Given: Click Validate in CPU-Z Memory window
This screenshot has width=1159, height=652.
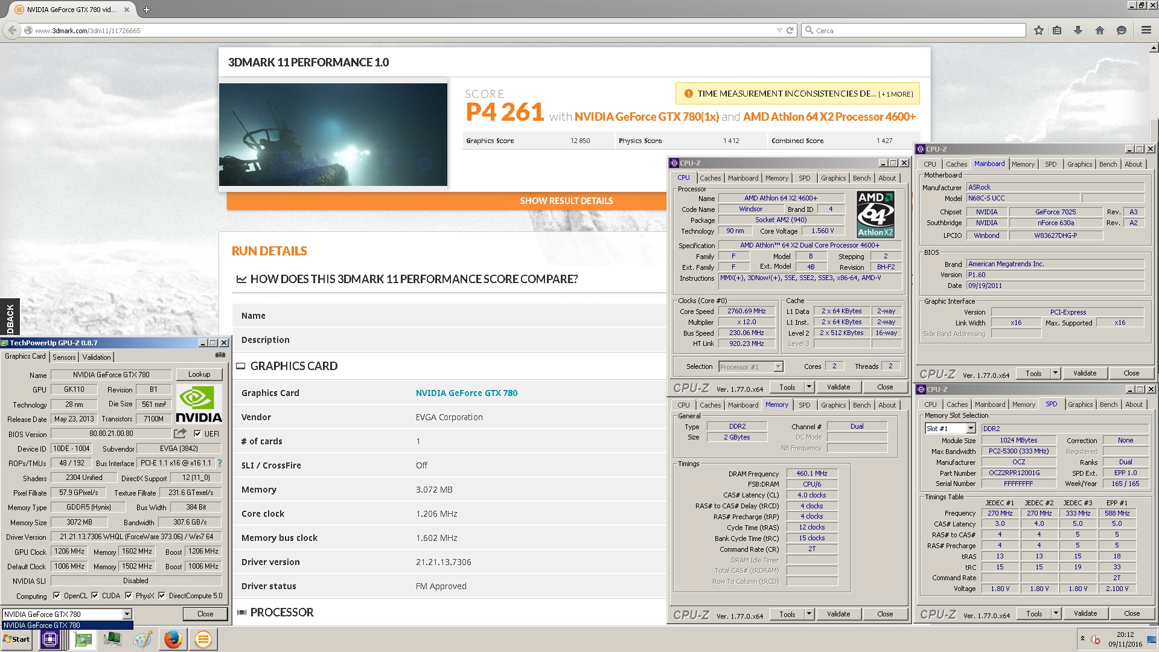Looking at the screenshot, I should 838,614.
